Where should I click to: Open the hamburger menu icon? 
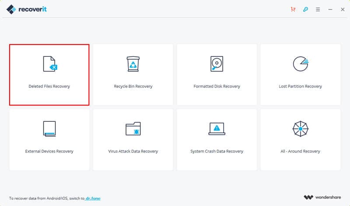(318, 9)
